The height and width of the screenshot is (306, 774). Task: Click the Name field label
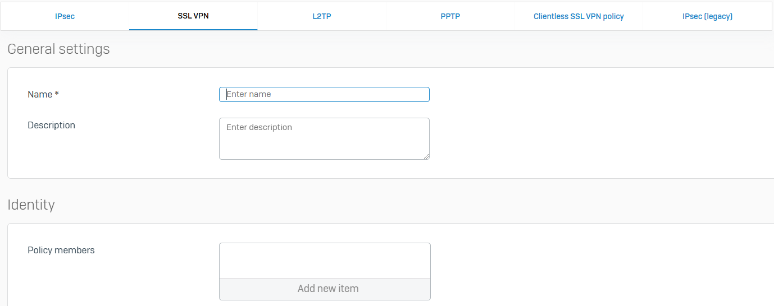click(39, 95)
